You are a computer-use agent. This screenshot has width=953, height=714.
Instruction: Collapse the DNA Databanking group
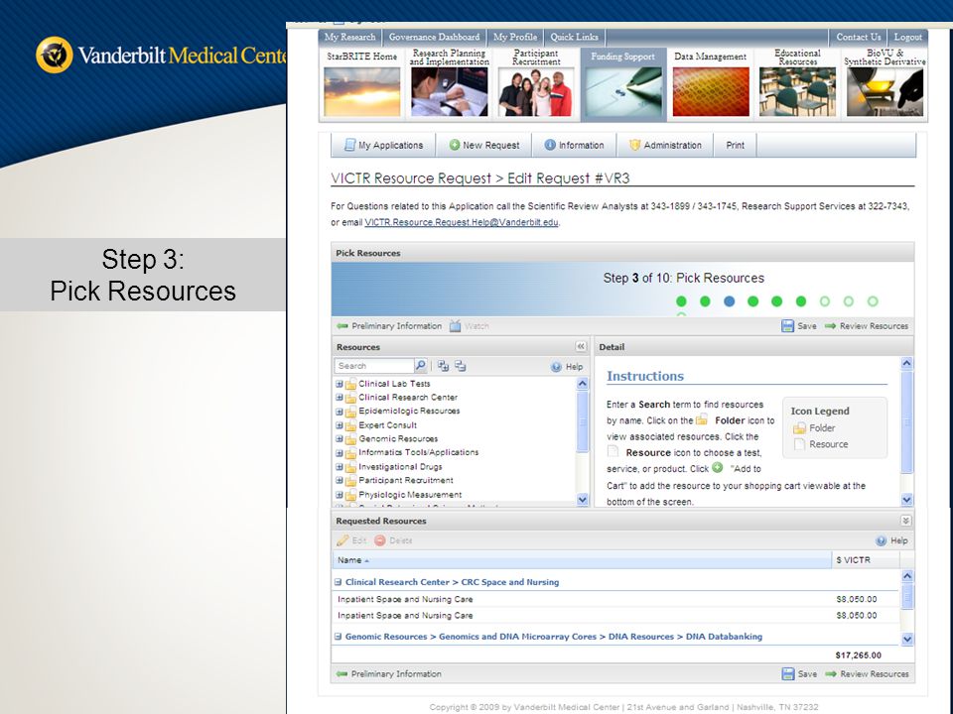[x=338, y=637]
